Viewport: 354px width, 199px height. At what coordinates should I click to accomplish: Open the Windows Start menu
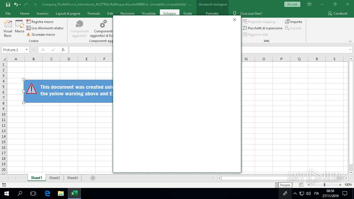coord(6,193)
